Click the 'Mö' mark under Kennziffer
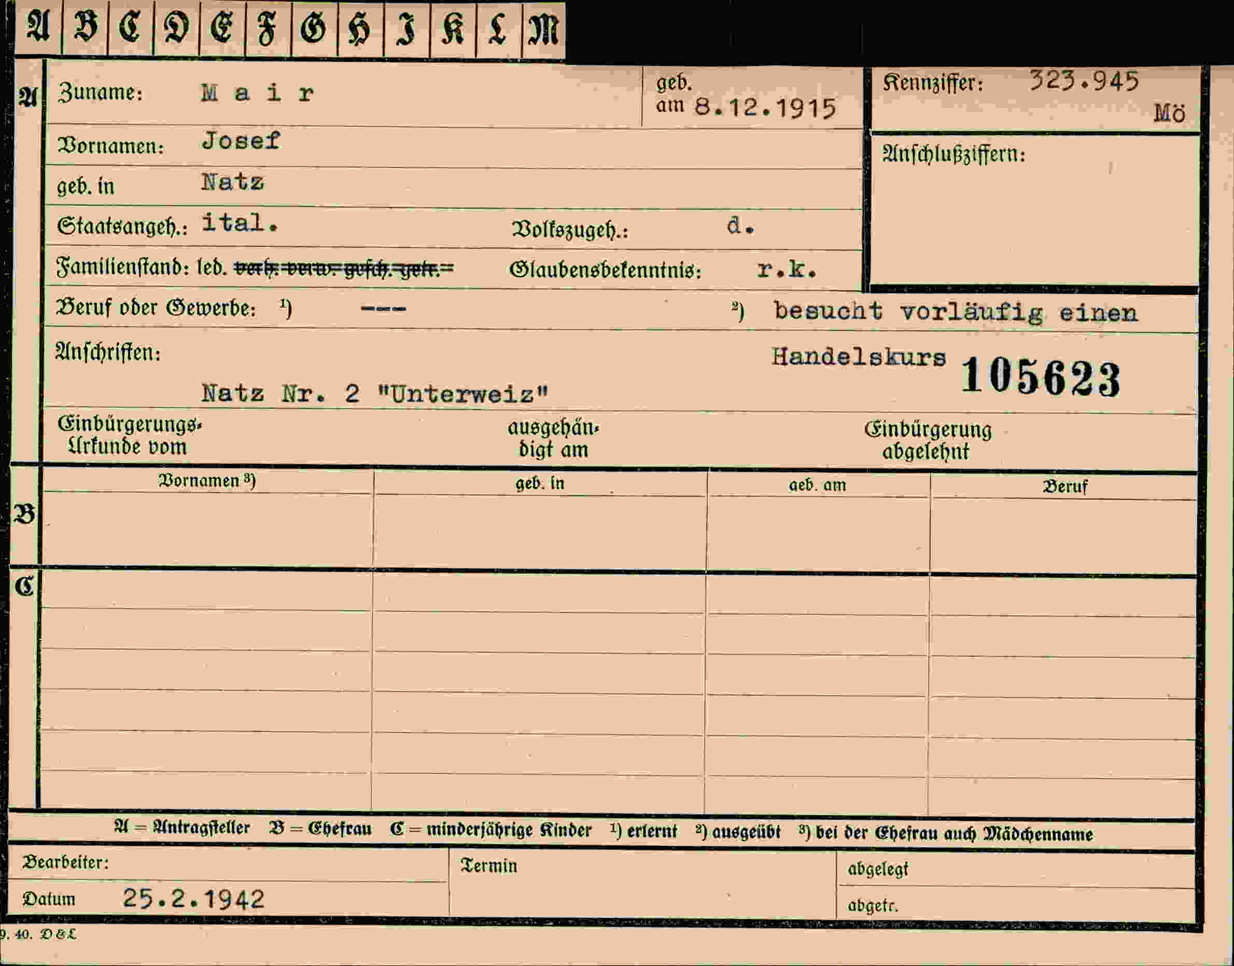The height and width of the screenshot is (966, 1234). coord(1169,113)
